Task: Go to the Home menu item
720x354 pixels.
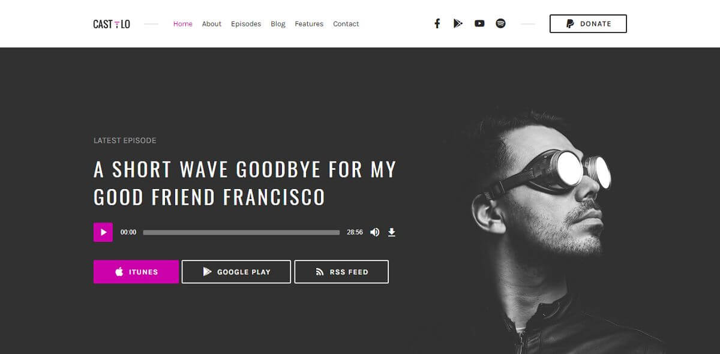Action: 183,24
